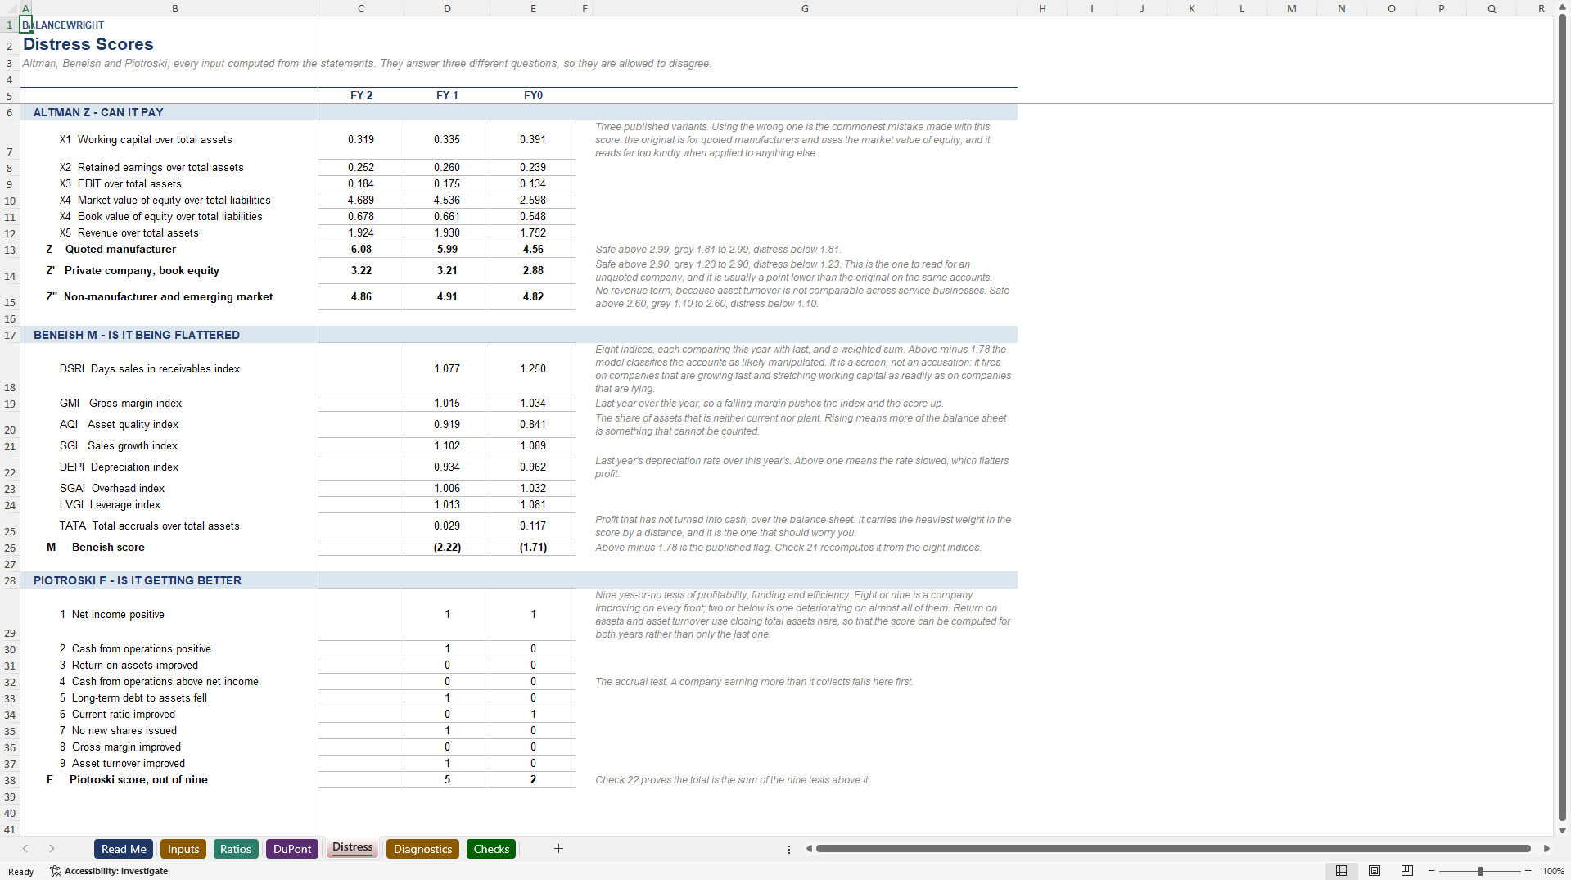Viewport: 1571px width, 880px height.
Task: Select X4 market value FY0 value 2.598
Action: [533, 201]
